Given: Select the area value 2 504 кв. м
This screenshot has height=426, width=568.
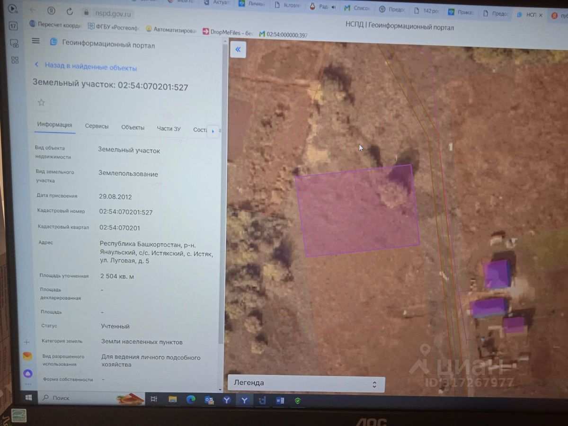Looking at the screenshot, I should (x=117, y=276).
